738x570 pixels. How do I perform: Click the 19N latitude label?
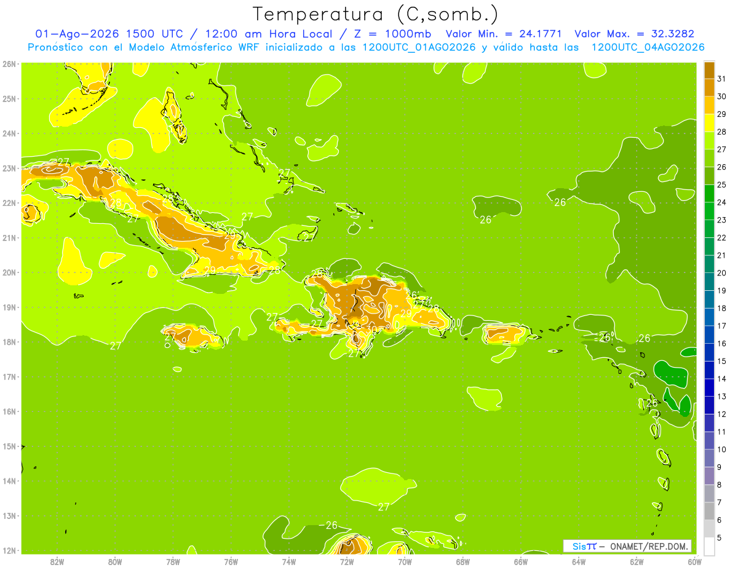[9, 307]
